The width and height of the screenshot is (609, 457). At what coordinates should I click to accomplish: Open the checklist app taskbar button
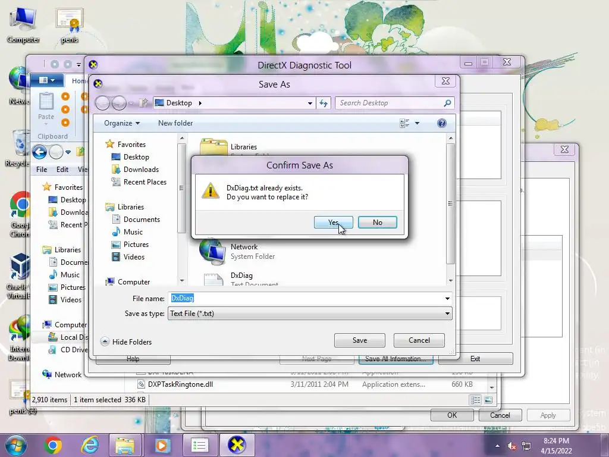coord(200,445)
